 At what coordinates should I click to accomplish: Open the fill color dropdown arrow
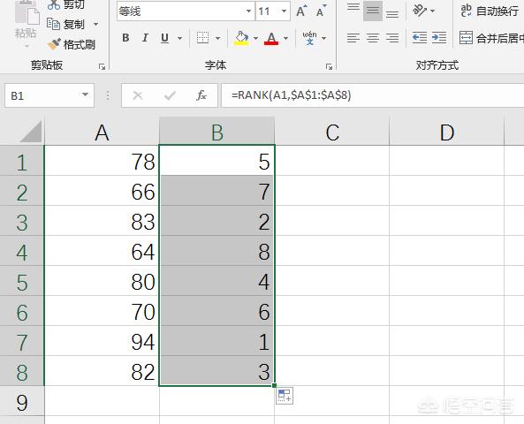pyautogui.click(x=255, y=38)
